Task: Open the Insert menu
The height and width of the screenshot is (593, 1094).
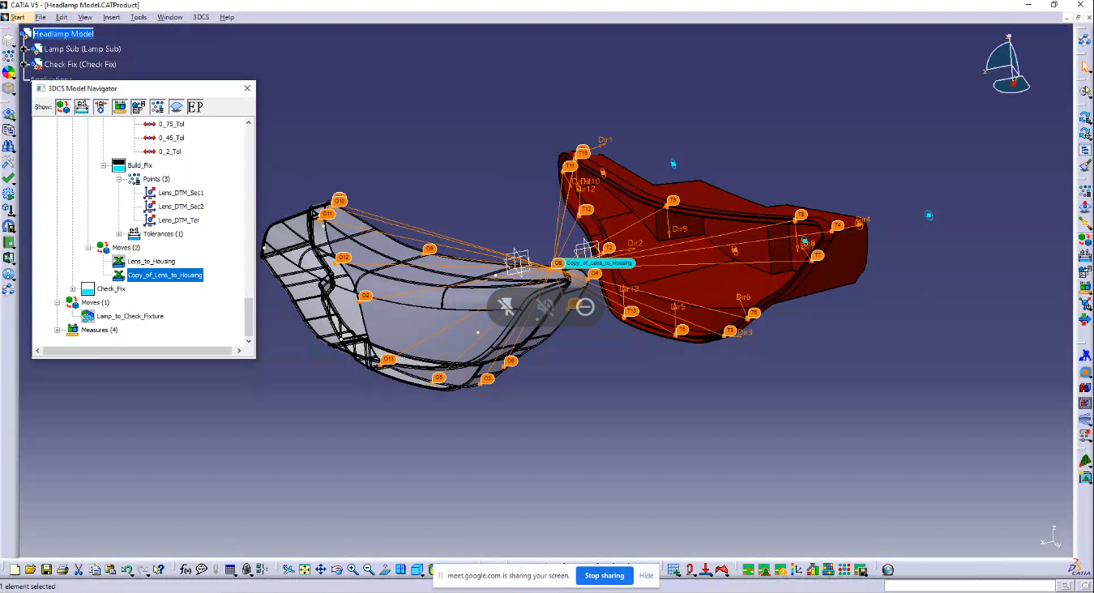Action: [111, 17]
